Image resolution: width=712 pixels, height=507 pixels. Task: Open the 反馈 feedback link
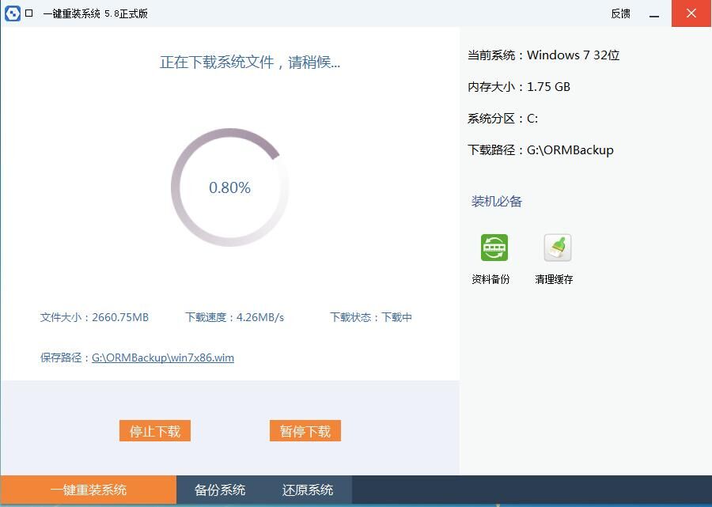tap(620, 13)
